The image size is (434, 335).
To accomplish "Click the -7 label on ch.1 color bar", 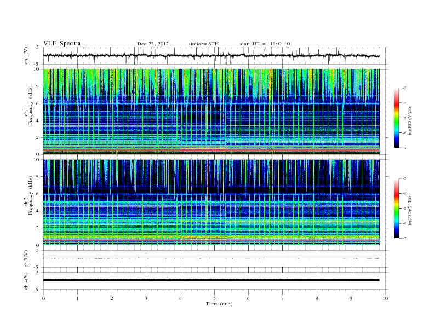I will coord(404,148).
